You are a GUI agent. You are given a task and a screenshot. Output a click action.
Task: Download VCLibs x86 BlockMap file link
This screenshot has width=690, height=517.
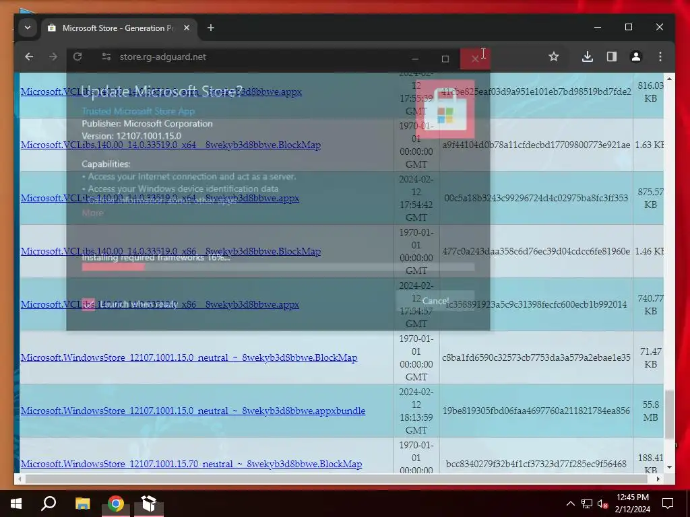[170, 251]
